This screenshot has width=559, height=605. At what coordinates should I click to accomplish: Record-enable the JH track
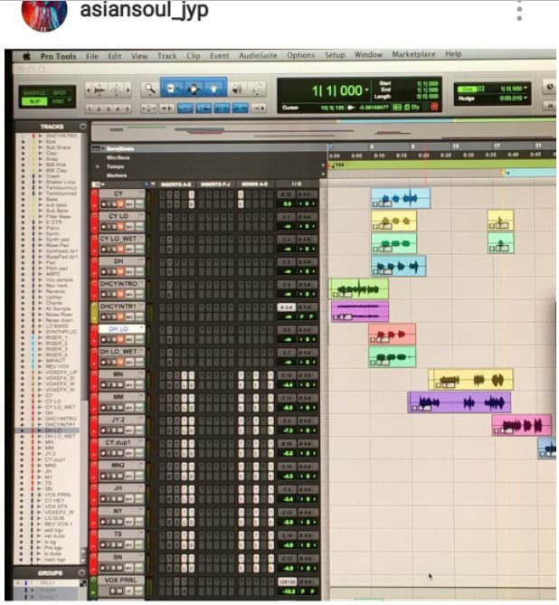pyautogui.click(x=105, y=499)
